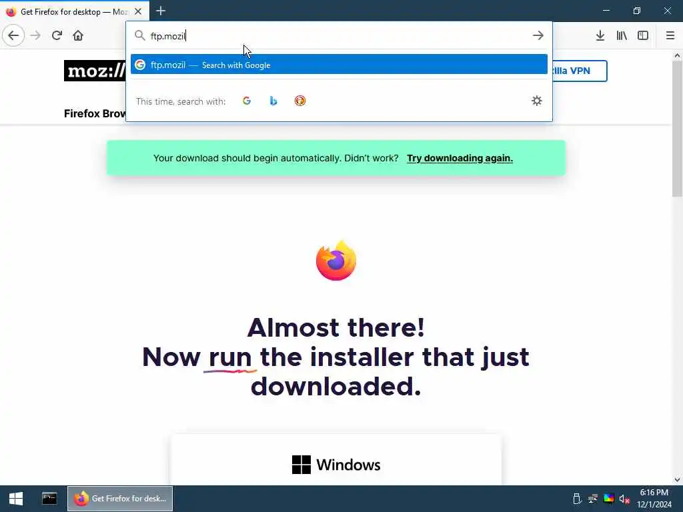Viewport: 683px width, 512px height.
Task: Click the go arrow in the address bar
Action: coord(538,35)
